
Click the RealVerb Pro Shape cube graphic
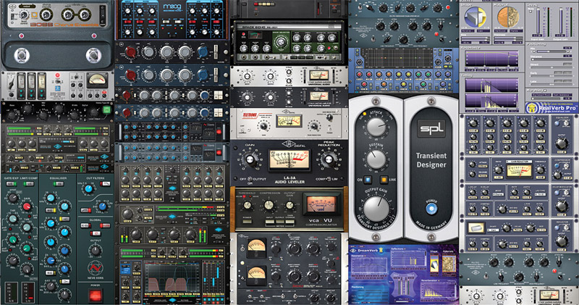pyautogui.click(x=475, y=17)
